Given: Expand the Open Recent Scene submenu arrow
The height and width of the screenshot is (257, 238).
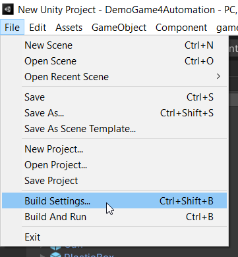Looking at the screenshot, I should click(218, 76).
